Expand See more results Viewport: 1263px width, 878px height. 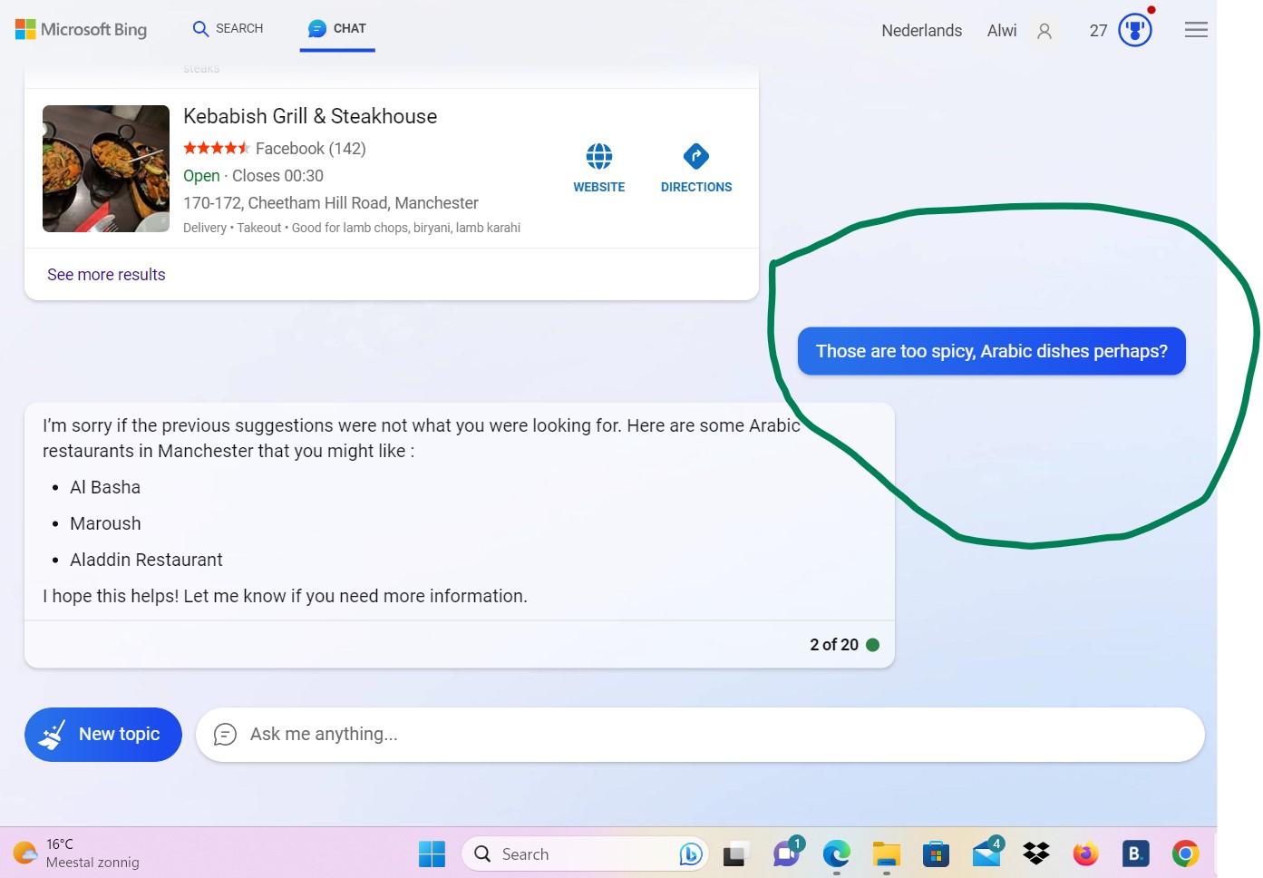click(106, 274)
